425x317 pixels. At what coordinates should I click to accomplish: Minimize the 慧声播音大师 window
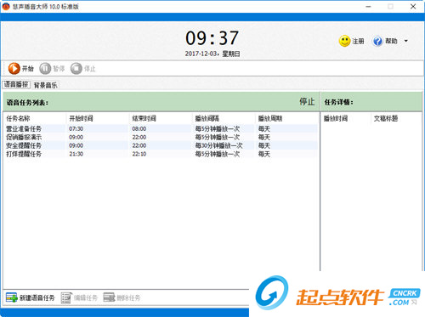pos(368,7)
